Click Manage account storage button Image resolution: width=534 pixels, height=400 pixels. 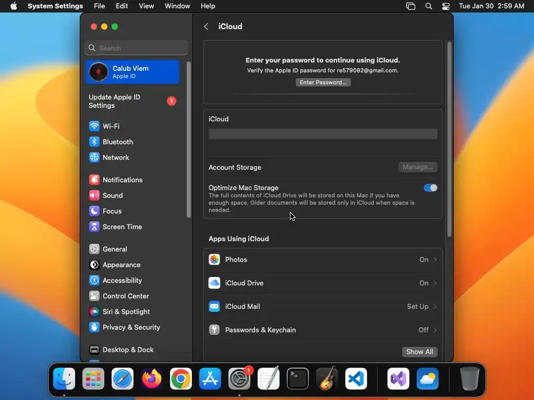tap(418, 167)
